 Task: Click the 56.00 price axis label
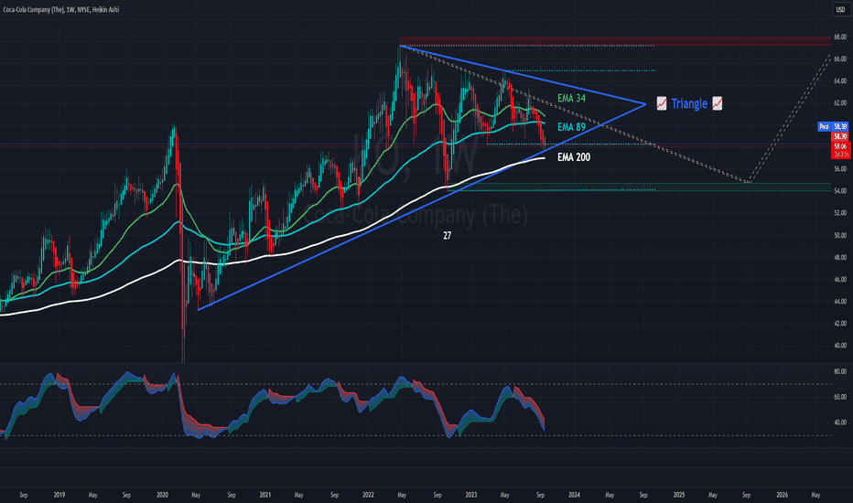tap(840, 169)
